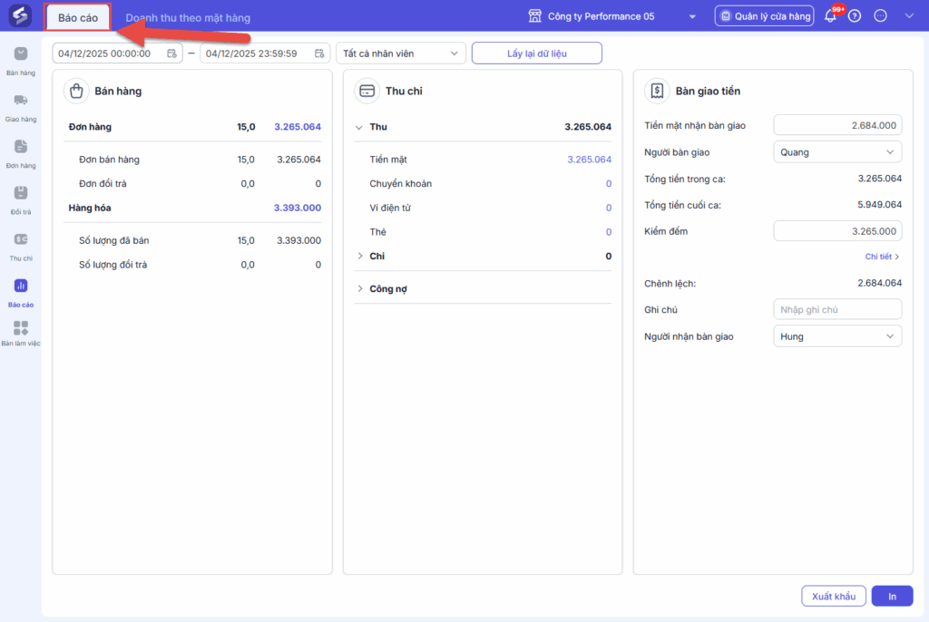Screen dimensions: 929x622
Task: Click the start date calendar icon
Action: [x=171, y=53]
